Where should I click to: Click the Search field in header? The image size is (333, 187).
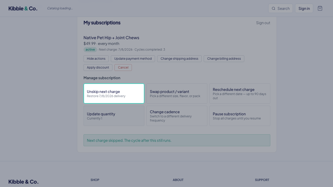tap(280, 8)
